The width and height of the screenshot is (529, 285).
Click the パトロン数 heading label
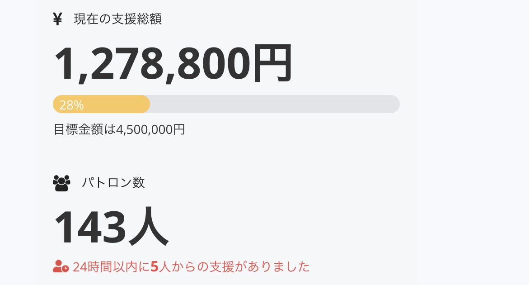coord(113,183)
